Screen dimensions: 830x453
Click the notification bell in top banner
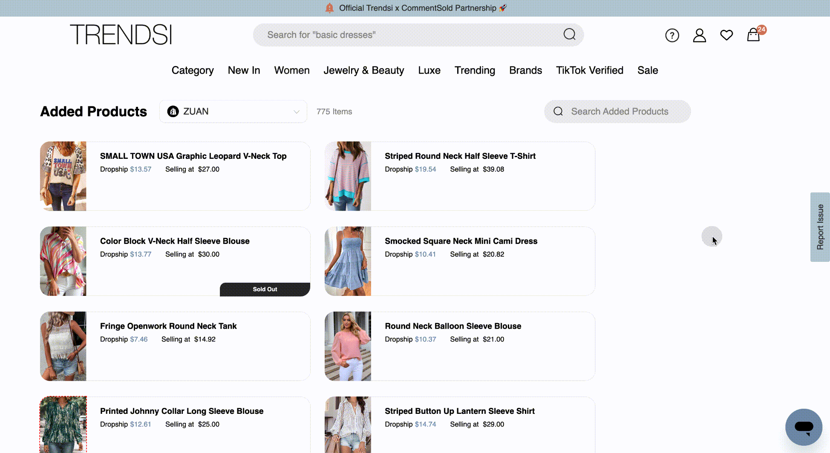point(329,8)
